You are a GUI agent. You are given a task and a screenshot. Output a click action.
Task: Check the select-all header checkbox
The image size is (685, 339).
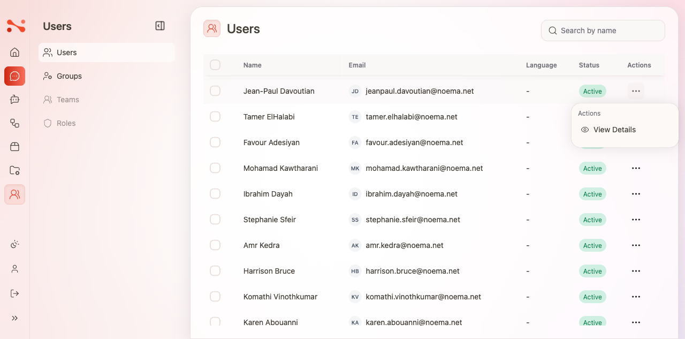215,65
